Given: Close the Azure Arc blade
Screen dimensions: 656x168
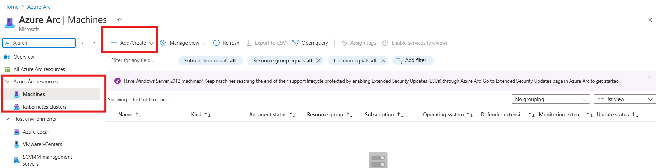Looking at the screenshot, I should [x=650, y=20].
